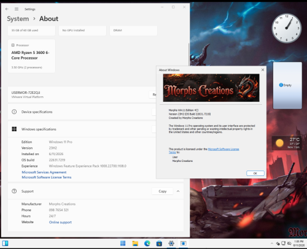Open the Widgets panel icon on taskbar
The image size is (307, 249).
point(6,243)
